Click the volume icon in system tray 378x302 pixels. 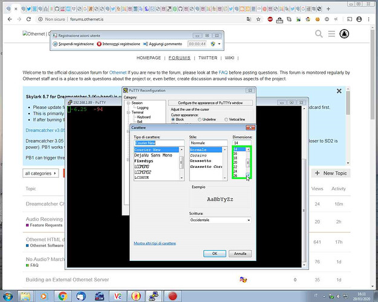pos(338,297)
